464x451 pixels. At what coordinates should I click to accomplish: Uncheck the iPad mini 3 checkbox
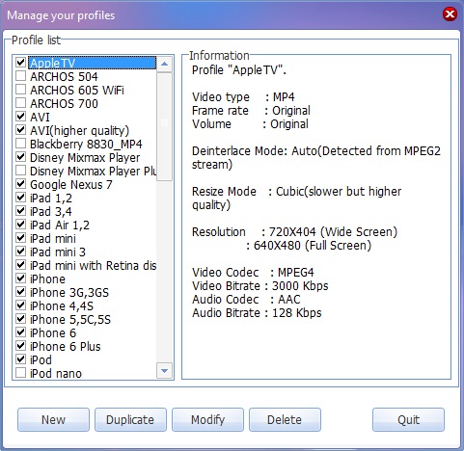tap(21, 252)
